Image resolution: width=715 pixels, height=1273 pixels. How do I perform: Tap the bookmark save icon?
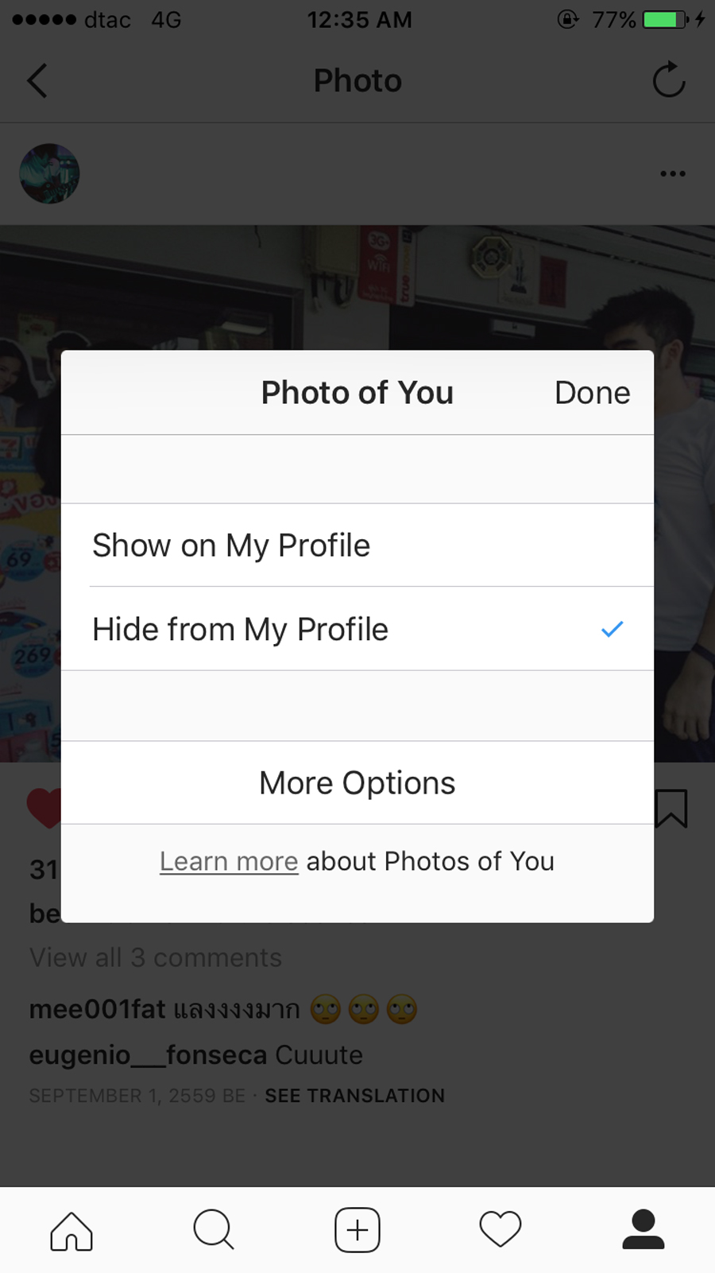(x=671, y=808)
